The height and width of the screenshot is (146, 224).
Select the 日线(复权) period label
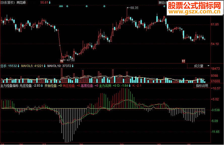click(8, 3)
